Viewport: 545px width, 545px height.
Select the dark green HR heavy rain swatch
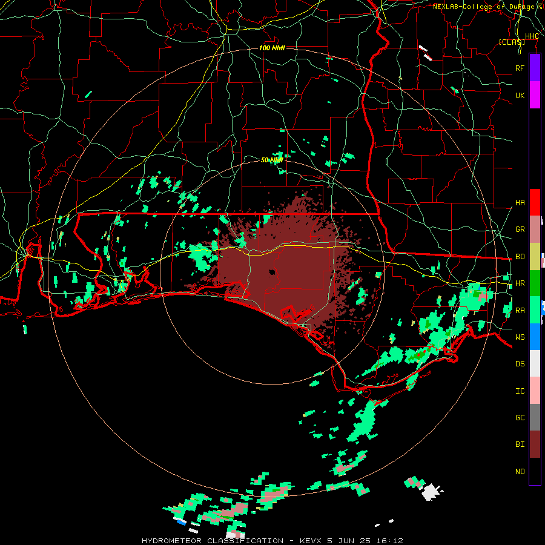(x=535, y=283)
